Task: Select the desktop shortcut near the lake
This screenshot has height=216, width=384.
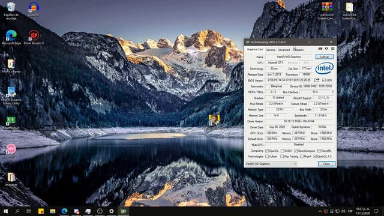Action: point(214,121)
